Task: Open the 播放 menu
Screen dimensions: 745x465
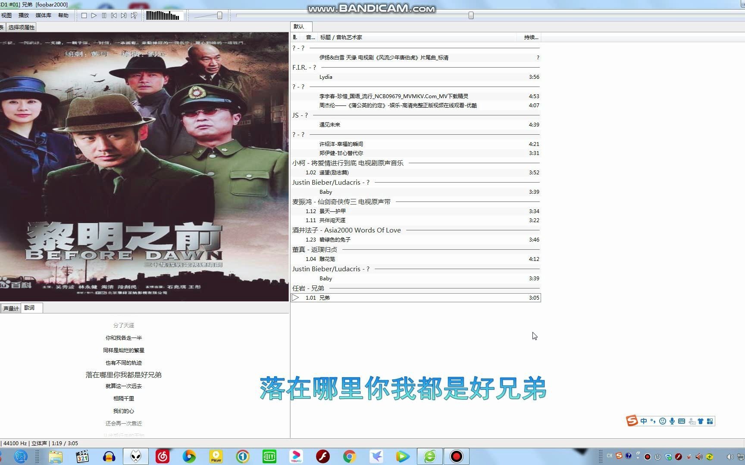Action: pyautogui.click(x=24, y=15)
